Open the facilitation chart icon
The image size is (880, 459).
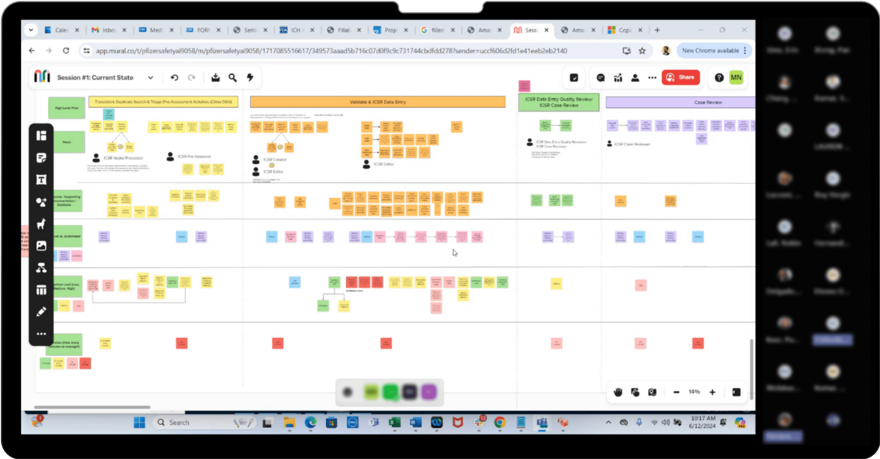618,78
